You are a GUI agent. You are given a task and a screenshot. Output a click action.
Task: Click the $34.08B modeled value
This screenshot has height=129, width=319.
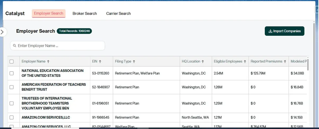click(297, 73)
